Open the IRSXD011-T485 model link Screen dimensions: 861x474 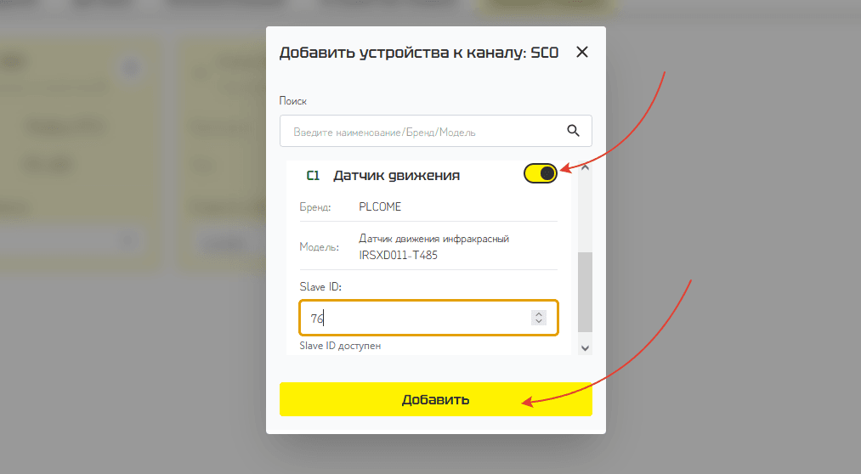[399, 255]
